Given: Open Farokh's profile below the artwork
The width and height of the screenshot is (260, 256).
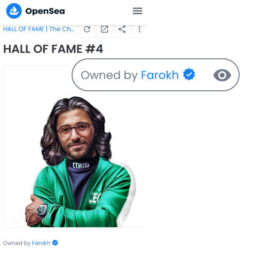Looking at the screenshot, I should click(x=41, y=243).
